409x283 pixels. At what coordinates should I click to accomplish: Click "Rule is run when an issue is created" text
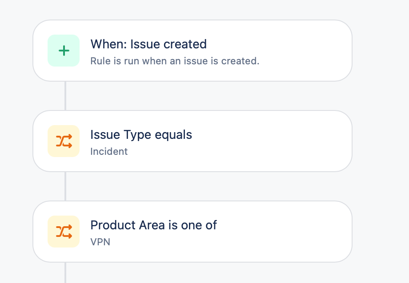point(175,61)
